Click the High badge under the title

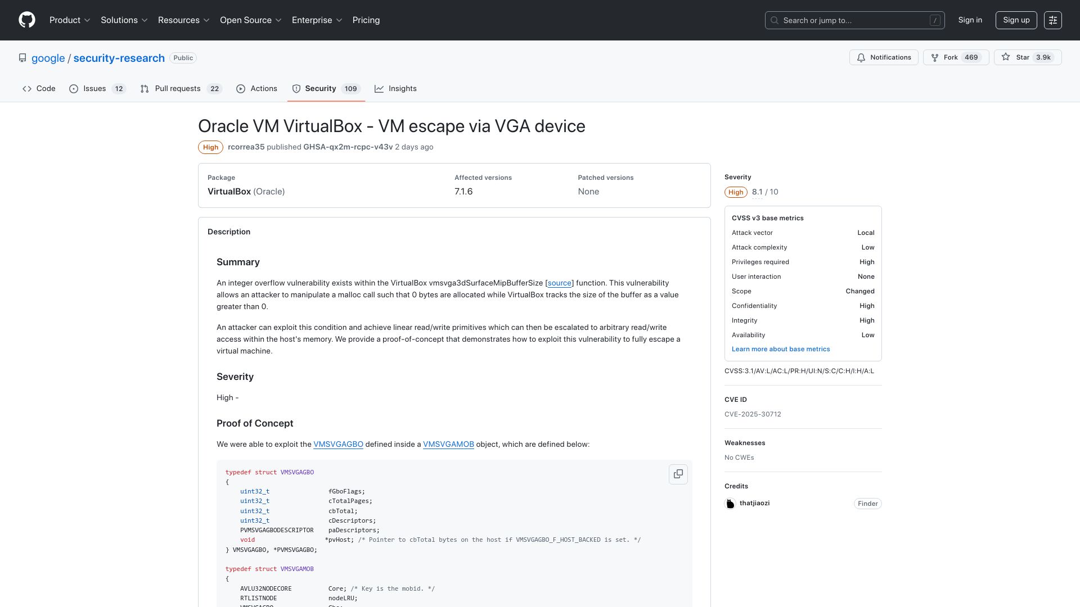click(x=210, y=147)
